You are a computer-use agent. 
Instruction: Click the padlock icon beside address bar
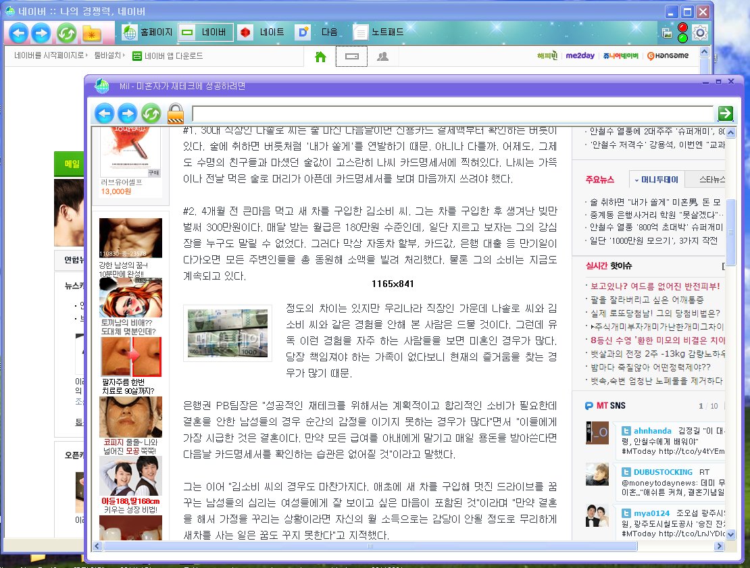(176, 113)
